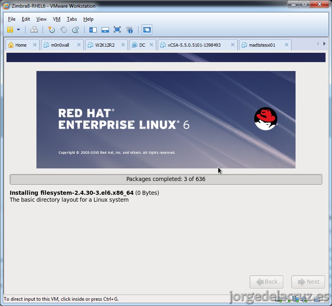Open the Help menu
The height and width of the screenshot is (306, 332).
pos(88,19)
